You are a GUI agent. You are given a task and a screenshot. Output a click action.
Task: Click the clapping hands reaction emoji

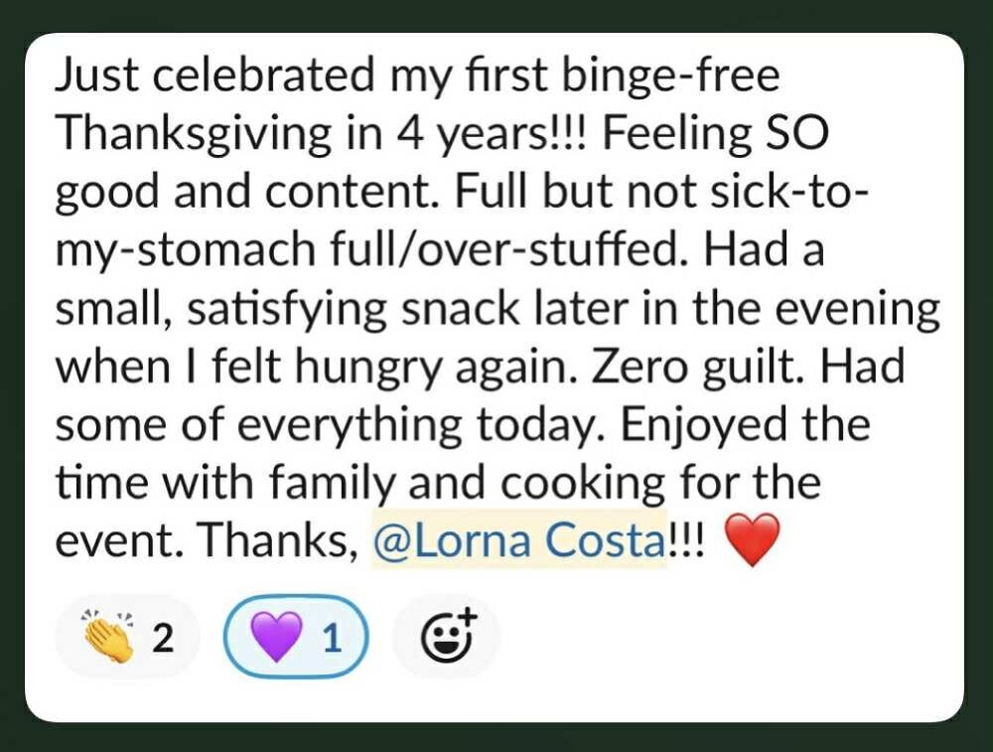(108, 637)
